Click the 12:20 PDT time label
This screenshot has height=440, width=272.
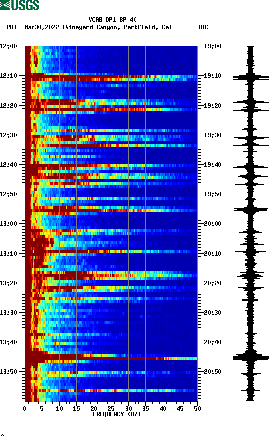click(8, 106)
